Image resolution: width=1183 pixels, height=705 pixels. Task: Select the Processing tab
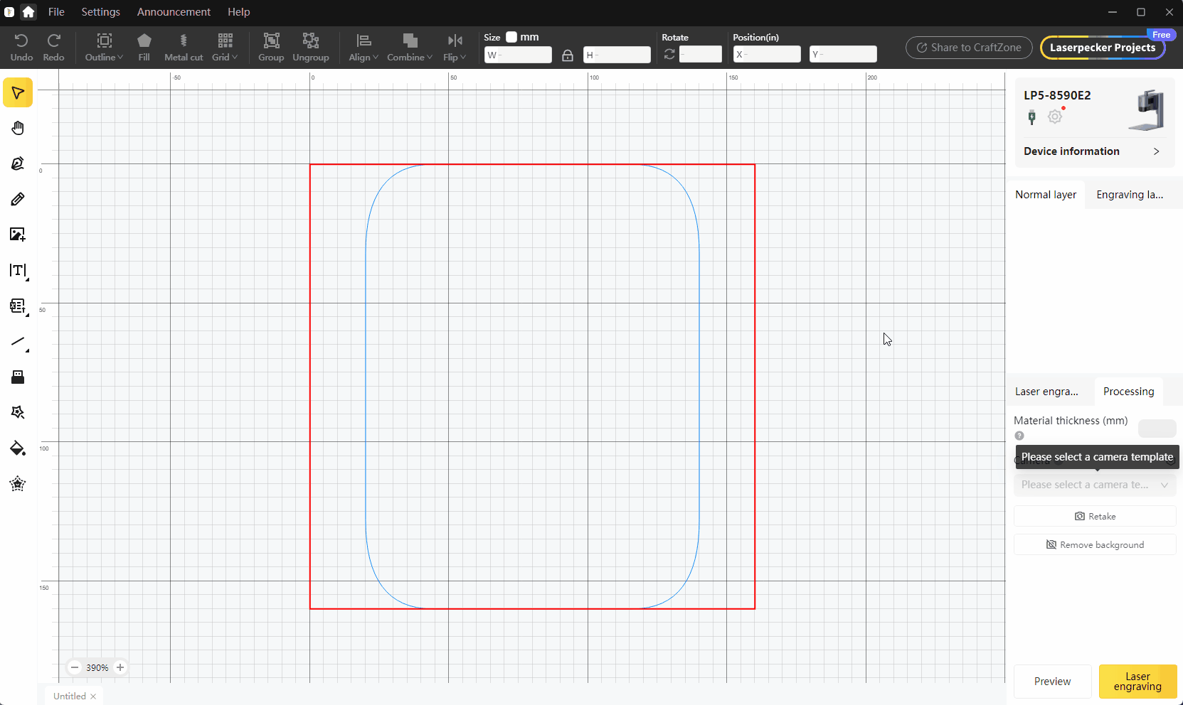[x=1128, y=392]
